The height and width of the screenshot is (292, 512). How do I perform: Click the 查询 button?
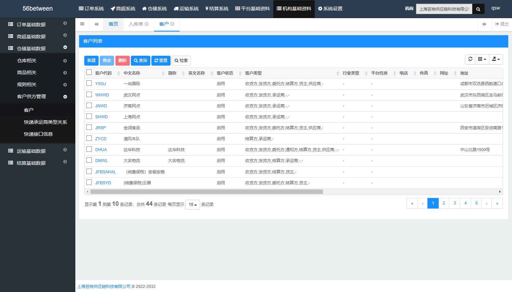point(140,61)
